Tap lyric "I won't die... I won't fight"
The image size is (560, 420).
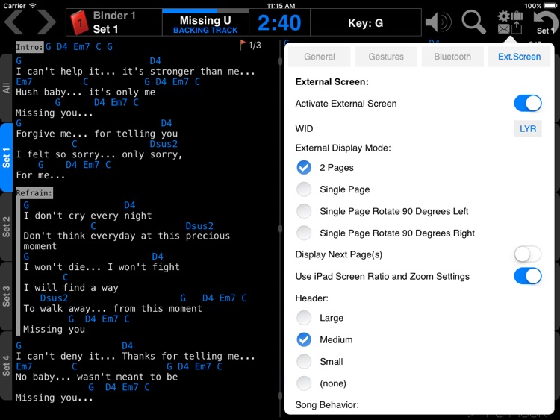(102, 267)
